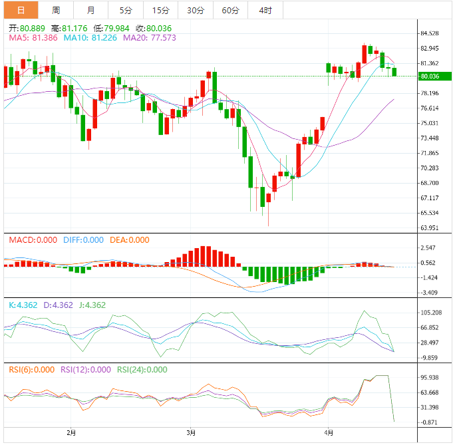457x447 pixels.
Task: Click the 4月 date axis marker
Action: coord(329,433)
